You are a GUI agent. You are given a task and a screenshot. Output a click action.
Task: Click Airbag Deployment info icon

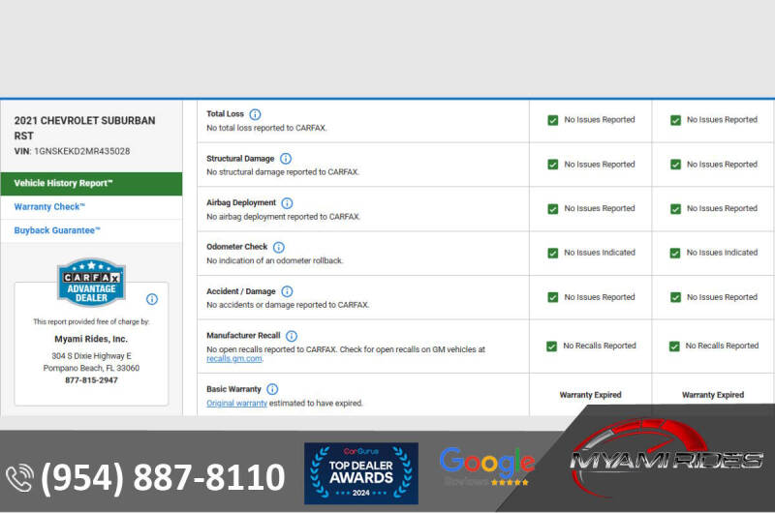(x=286, y=203)
